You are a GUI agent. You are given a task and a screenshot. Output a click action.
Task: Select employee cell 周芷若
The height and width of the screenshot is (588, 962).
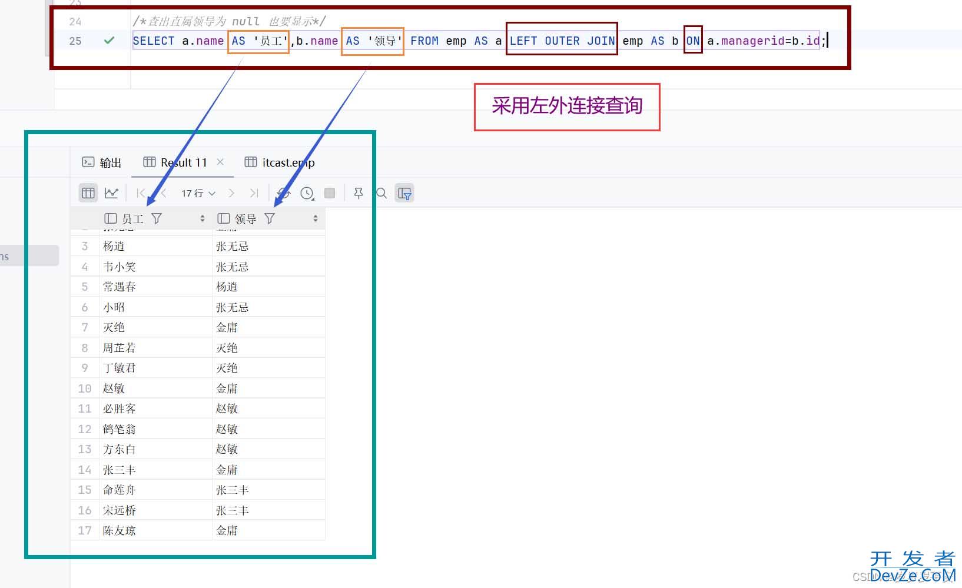(x=155, y=348)
